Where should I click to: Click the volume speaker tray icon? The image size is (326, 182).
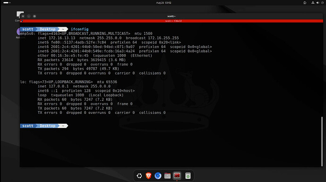click(x=317, y=3)
